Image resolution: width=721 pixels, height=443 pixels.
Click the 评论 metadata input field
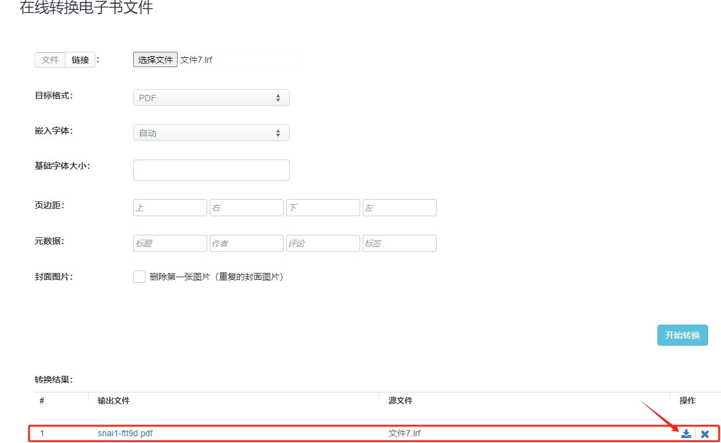[323, 243]
